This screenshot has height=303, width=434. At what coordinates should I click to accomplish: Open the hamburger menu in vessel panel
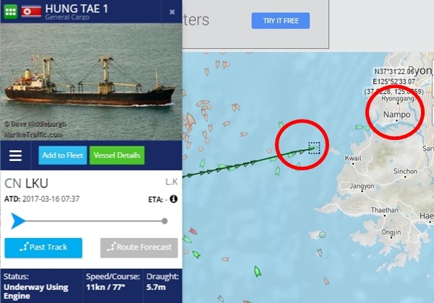[15, 155]
